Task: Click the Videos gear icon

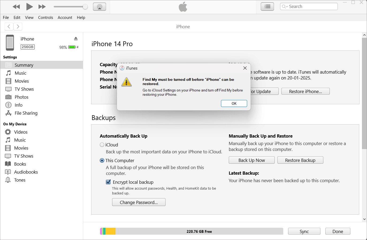Action: (x=8, y=132)
